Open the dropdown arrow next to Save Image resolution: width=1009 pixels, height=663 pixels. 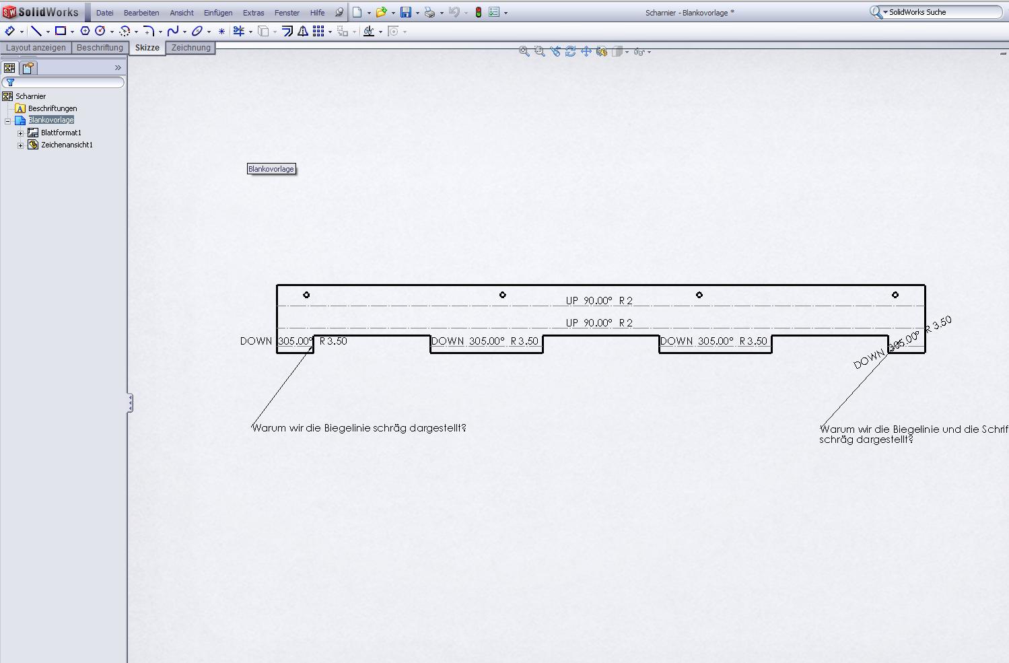(x=417, y=13)
